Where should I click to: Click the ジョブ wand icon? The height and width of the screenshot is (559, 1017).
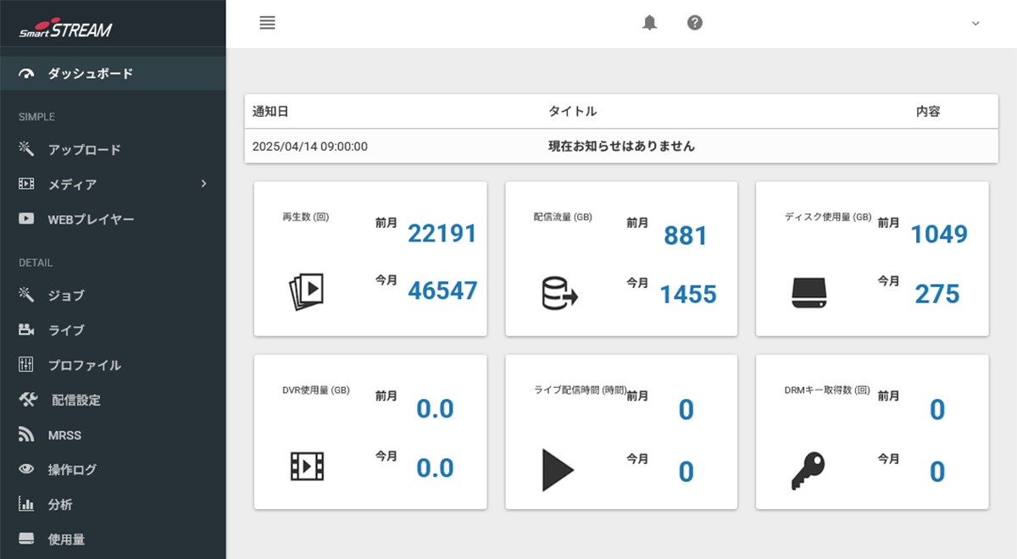point(26,295)
